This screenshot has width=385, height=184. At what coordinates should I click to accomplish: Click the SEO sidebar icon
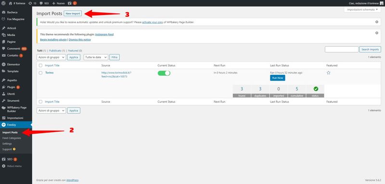[x=3, y=159]
